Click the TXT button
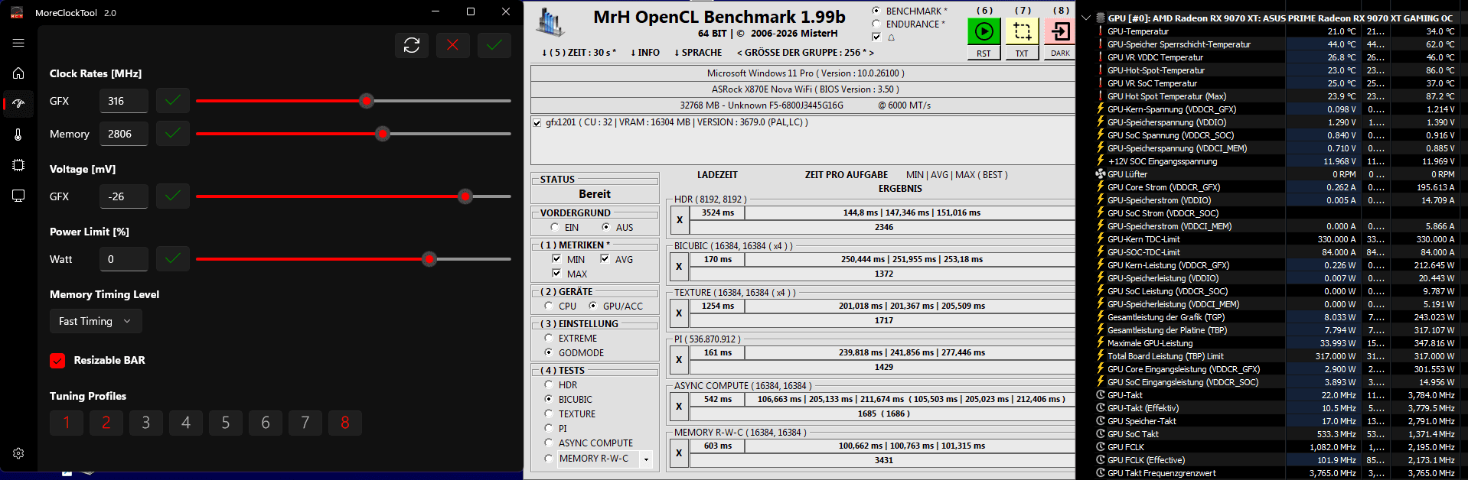The height and width of the screenshot is (480, 1468). 1022,54
